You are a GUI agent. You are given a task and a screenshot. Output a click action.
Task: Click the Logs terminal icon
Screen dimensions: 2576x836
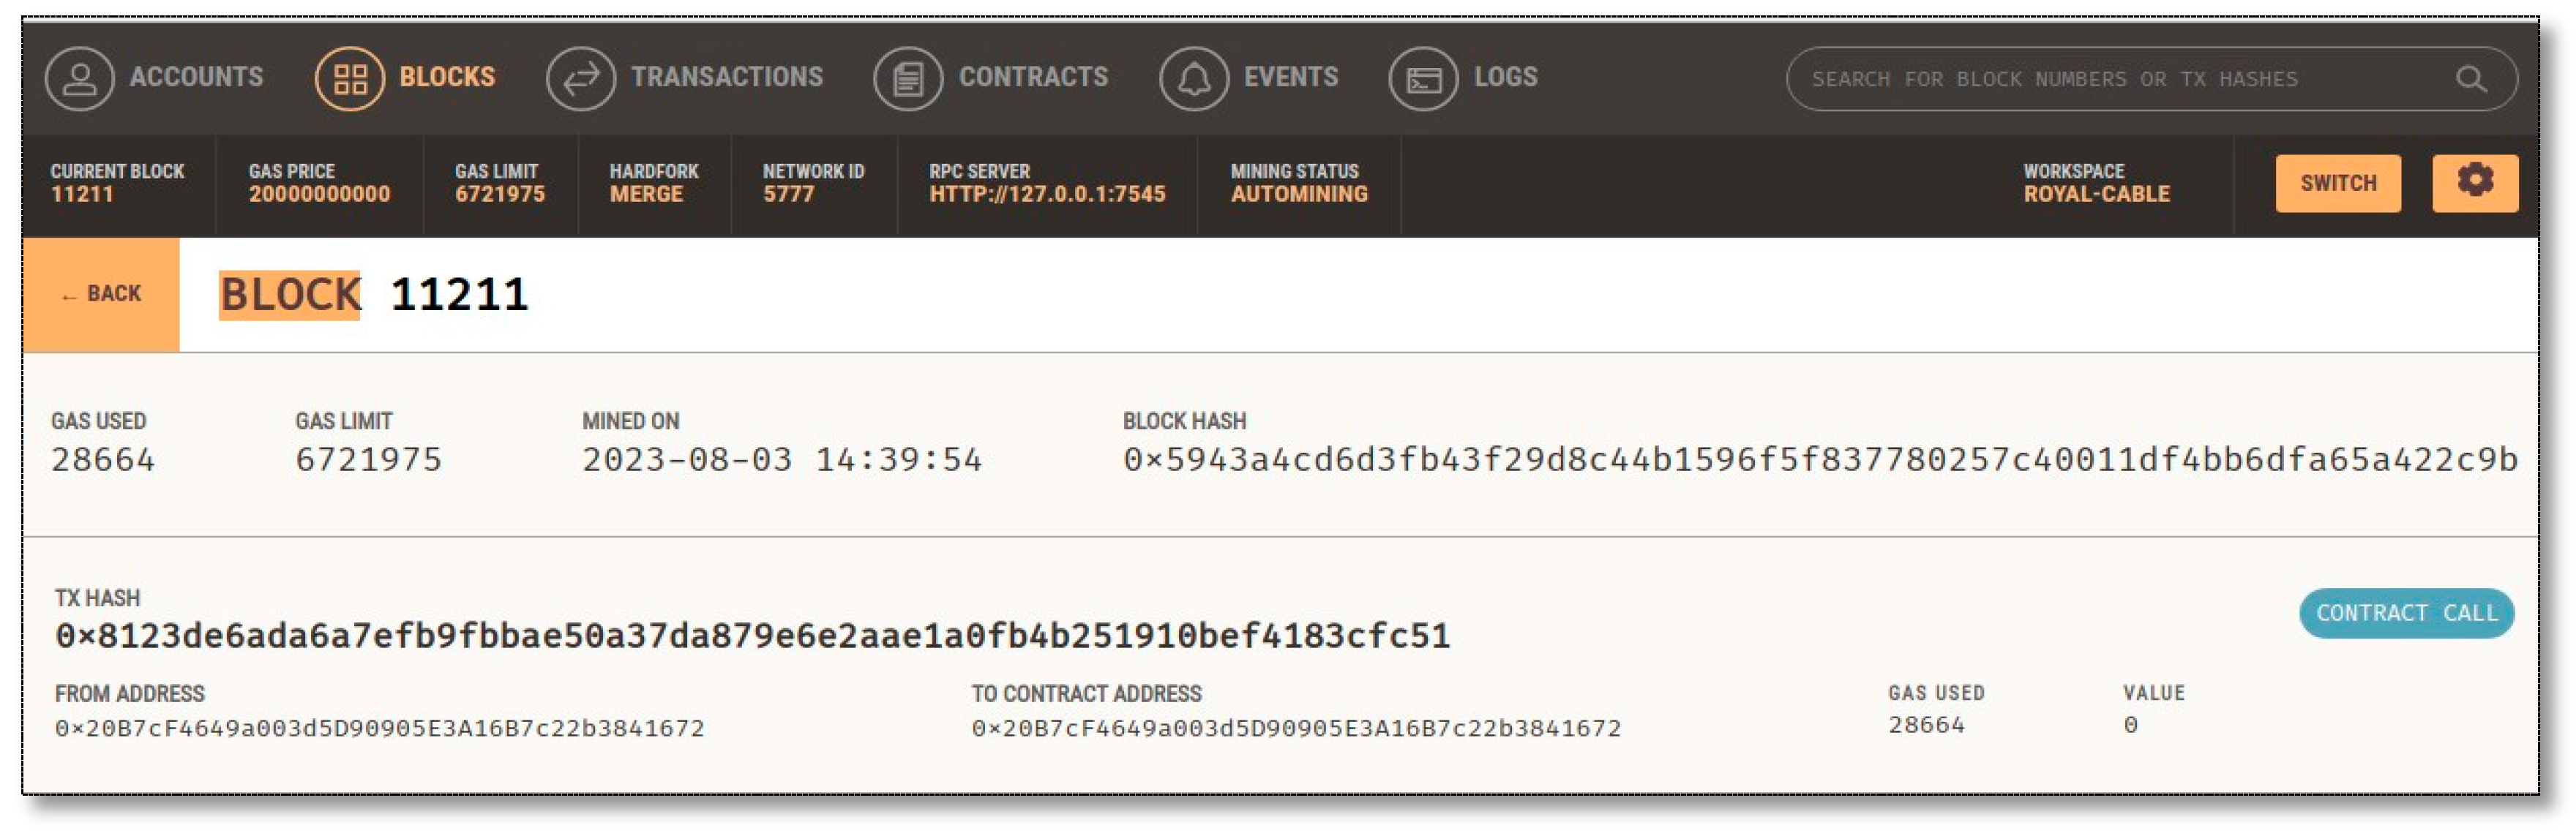point(1423,78)
